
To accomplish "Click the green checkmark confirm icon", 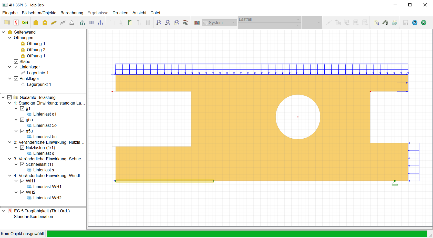I will tap(424, 23).
